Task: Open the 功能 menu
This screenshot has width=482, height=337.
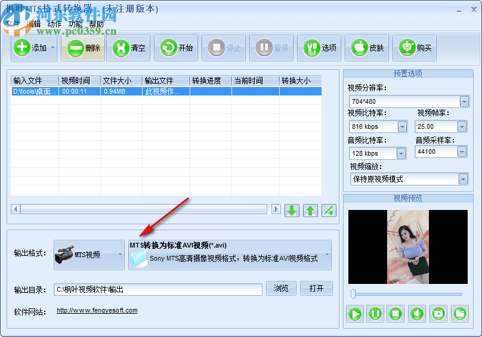Action: coord(75,24)
